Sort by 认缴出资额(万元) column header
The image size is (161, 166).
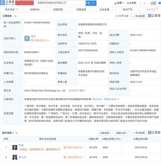(112, 139)
